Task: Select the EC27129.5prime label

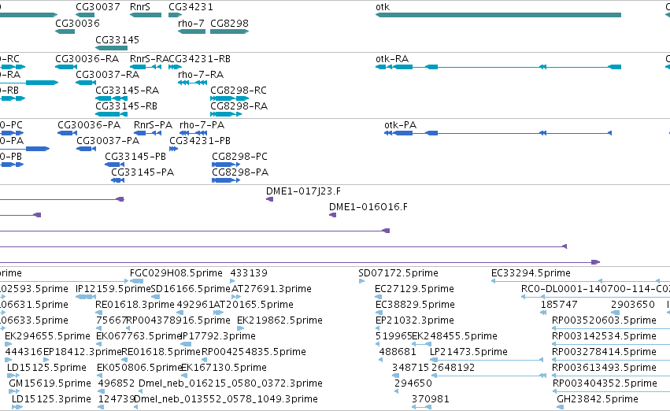Action: tap(414, 289)
